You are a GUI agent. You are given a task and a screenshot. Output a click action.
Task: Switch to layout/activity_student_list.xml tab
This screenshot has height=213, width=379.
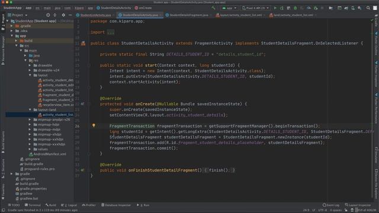240,15
